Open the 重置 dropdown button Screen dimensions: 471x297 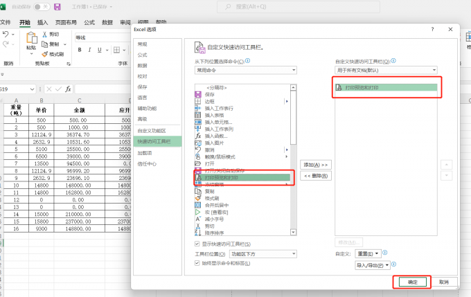coord(368,253)
